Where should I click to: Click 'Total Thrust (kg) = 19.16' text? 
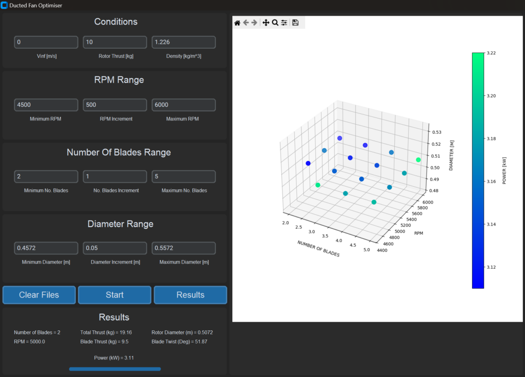click(106, 332)
